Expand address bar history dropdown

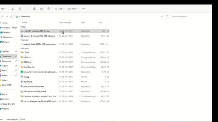tap(162, 17)
